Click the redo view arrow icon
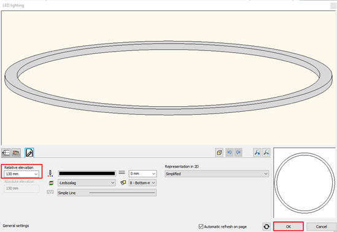The image size is (337, 232). pos(238,152)
